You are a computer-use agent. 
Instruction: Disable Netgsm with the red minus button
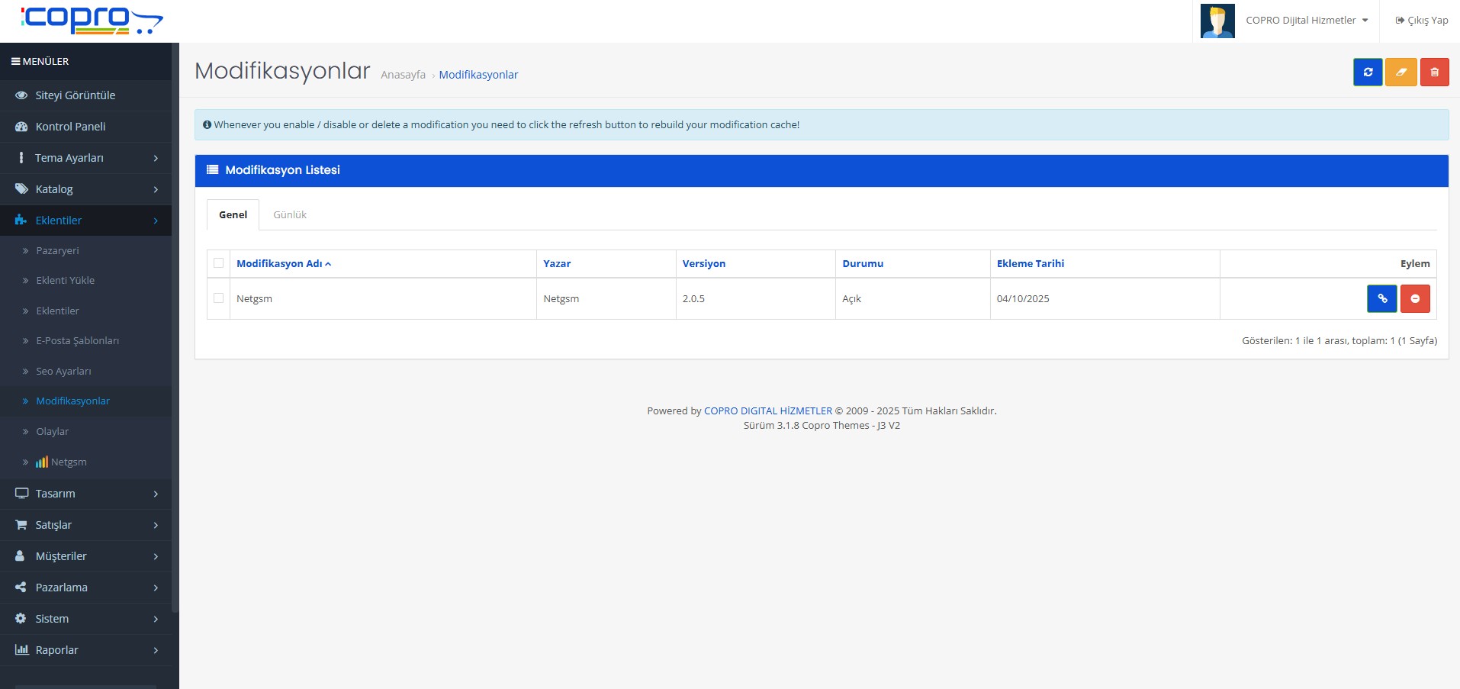tap(1415, 299)
